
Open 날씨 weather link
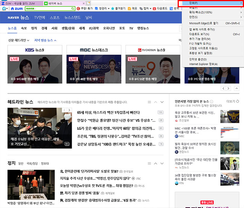[88, 18]
